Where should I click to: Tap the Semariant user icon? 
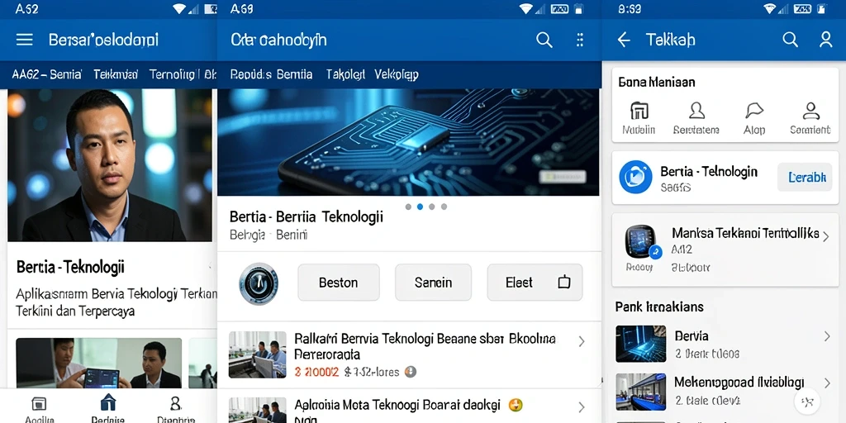click(810, 111)
